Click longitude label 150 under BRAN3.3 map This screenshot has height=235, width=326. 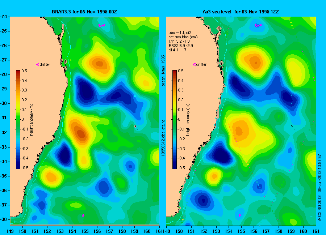tap(22, 231)
